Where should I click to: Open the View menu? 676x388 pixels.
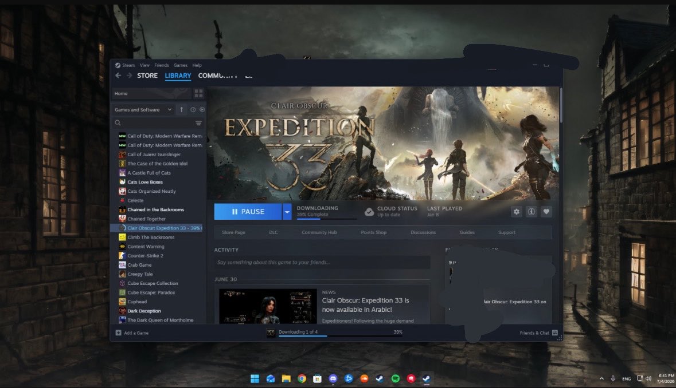pyautogui.click(x=144, y=65)
